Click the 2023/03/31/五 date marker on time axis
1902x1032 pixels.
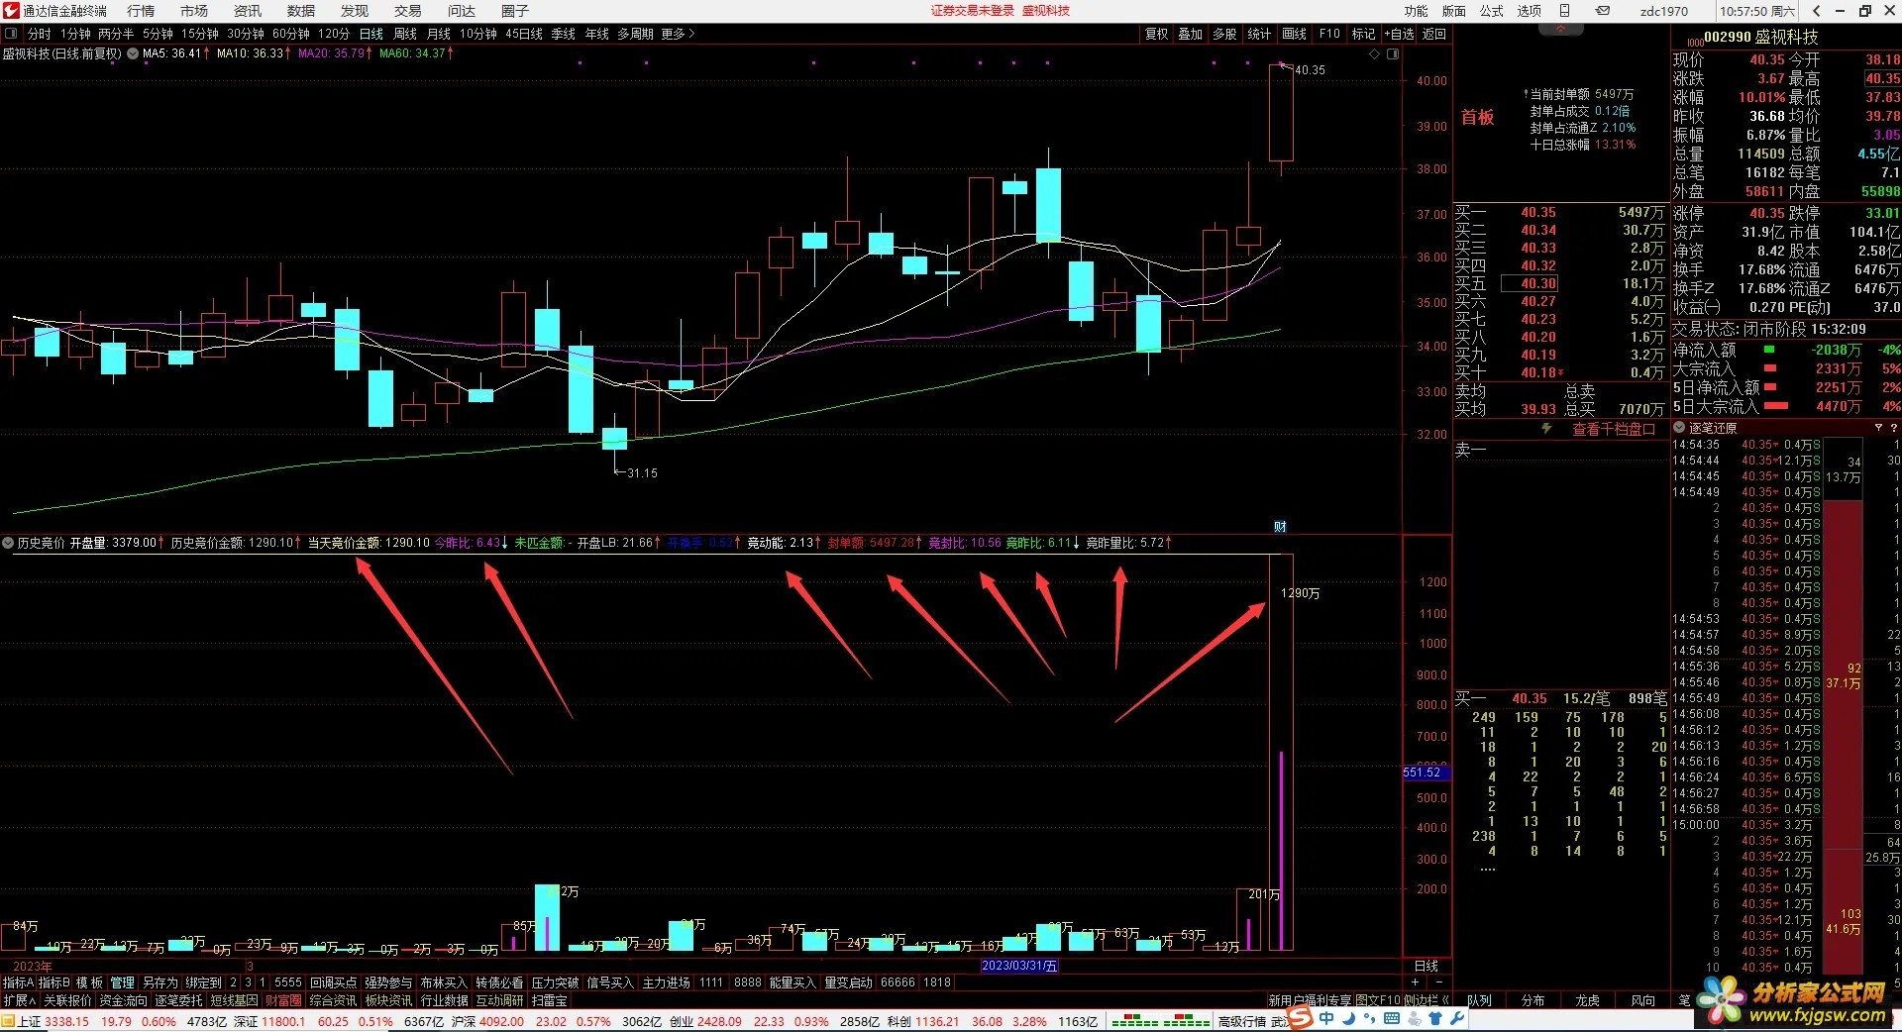tap(1019, 966)
